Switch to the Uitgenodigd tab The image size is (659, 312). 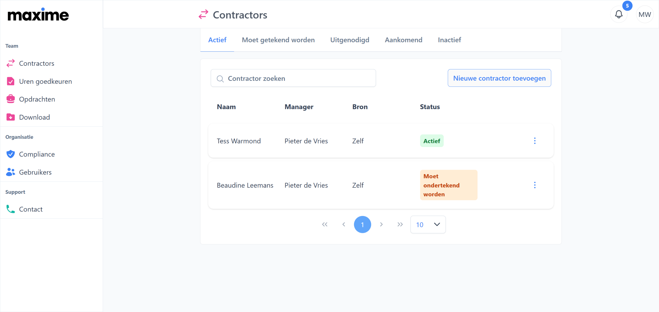(350, 40)
